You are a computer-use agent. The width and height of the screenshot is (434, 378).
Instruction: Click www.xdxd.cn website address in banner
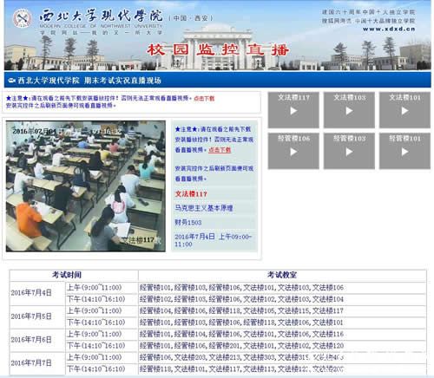coord(389,29)
